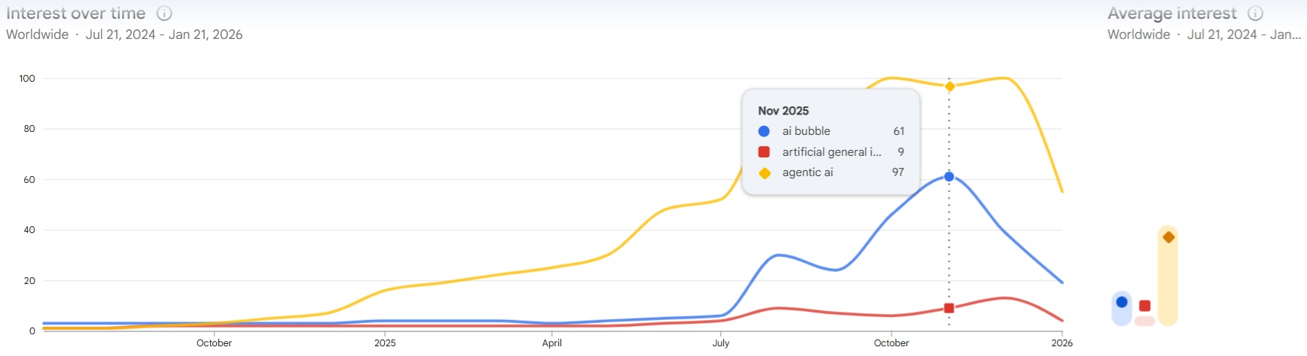Click blue circle icon in Nov 2025 tooltip
This screenshot has width=1307, height=356.
pyautogui.click(x=764, y=131)
